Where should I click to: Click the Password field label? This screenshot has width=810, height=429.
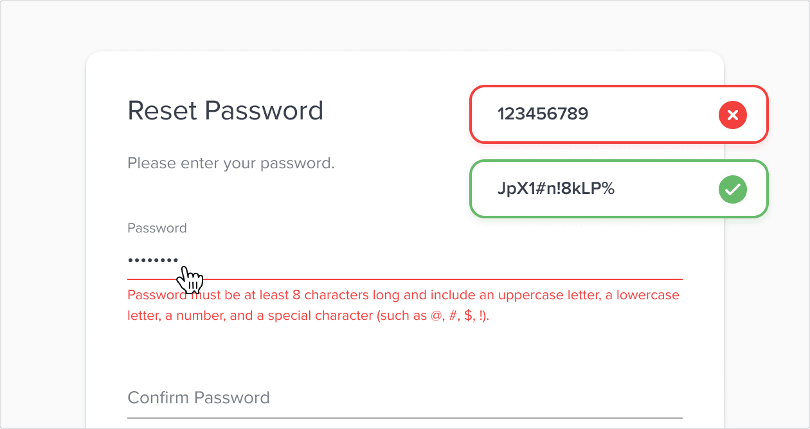(x=156, y=227)
